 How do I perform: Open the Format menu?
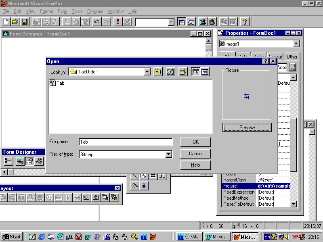pos(46,11)
